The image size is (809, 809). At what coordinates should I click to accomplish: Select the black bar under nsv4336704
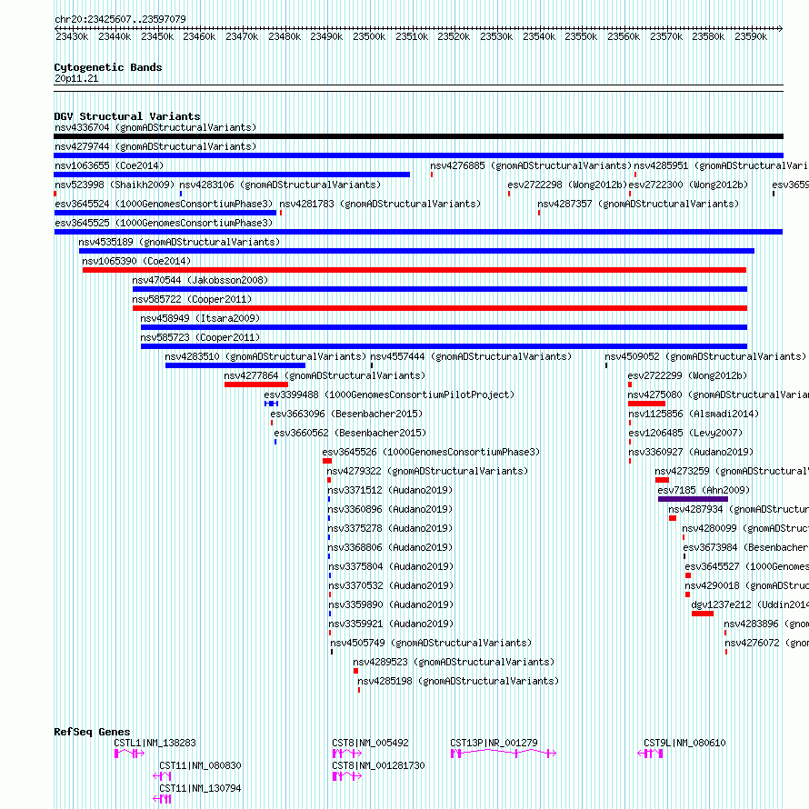click(x=418, y=136)
